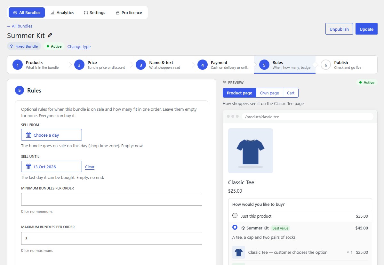384x265 pixels.
Task: Click the Best value badge
Action: [x=280, y=228]
